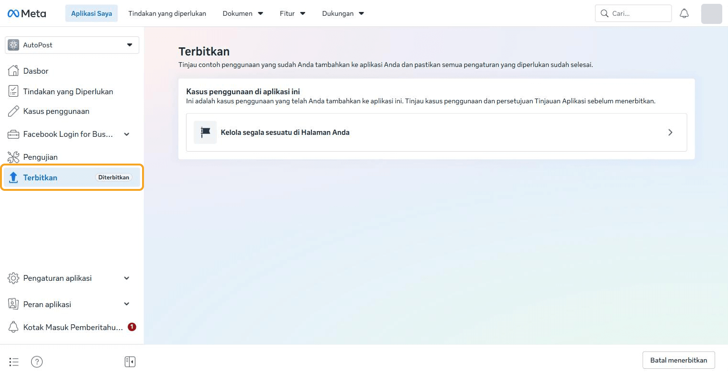Click the Terbitkan upload arrow icon

click(x=13, y=178)
